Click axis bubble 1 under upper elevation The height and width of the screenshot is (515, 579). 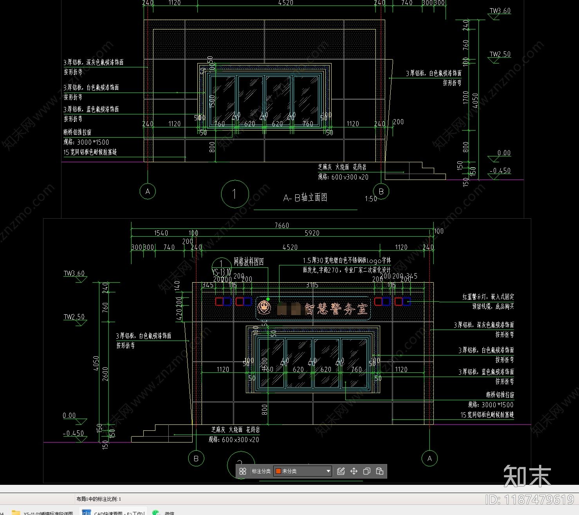234,194
